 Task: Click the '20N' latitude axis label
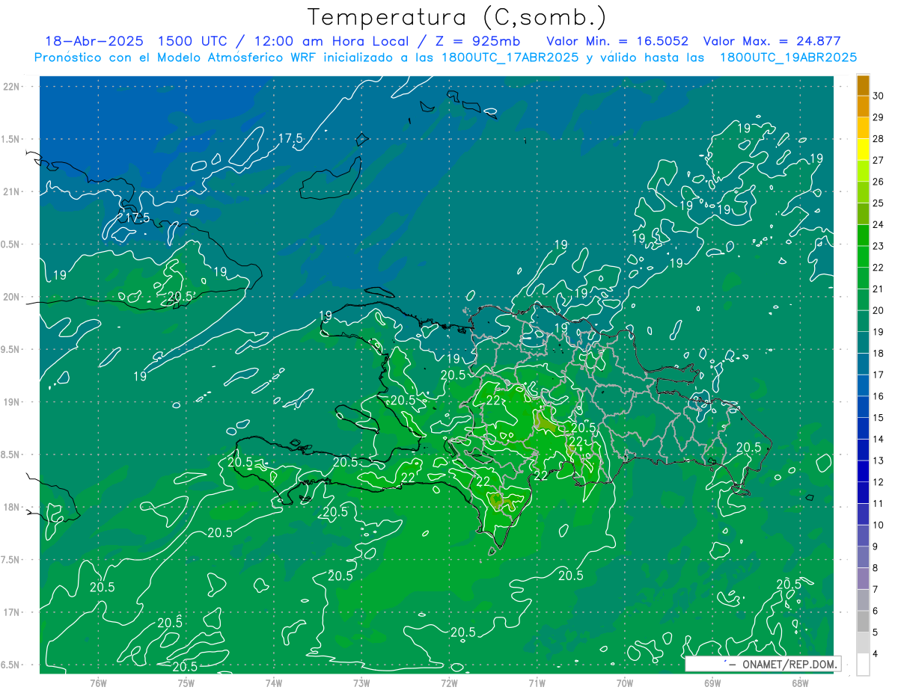11,297
